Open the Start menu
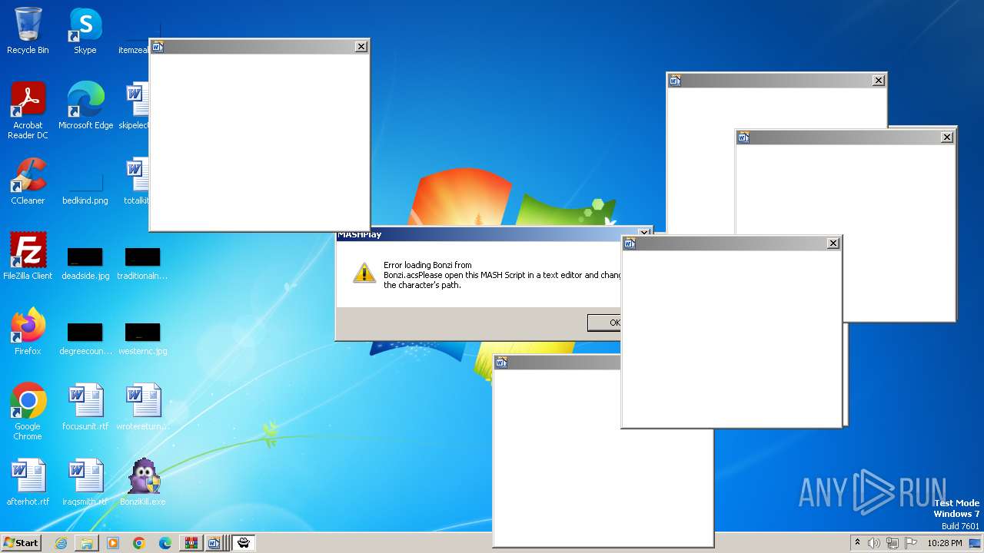984x553 pixels. pyautogui.click(x=22, y=543)
